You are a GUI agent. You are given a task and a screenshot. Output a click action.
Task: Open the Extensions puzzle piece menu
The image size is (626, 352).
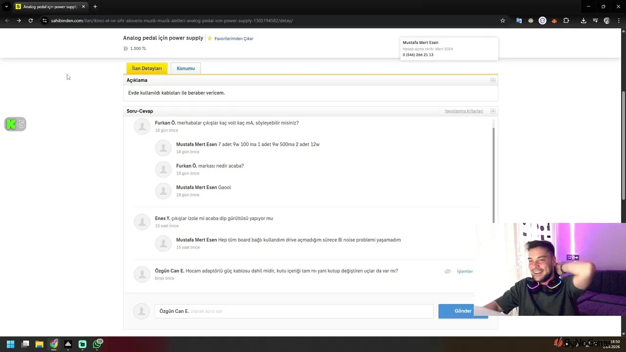pyautogui.click(x=566, y=21)
